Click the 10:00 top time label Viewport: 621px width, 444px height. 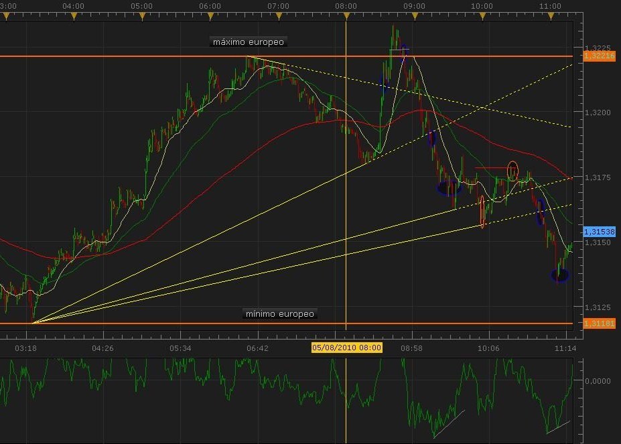pos(482,6)
